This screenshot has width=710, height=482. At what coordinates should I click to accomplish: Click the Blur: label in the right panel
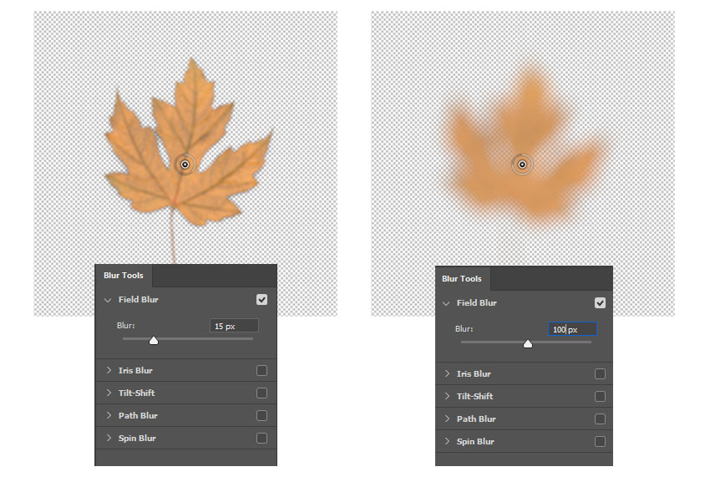[x=464, y=329]
